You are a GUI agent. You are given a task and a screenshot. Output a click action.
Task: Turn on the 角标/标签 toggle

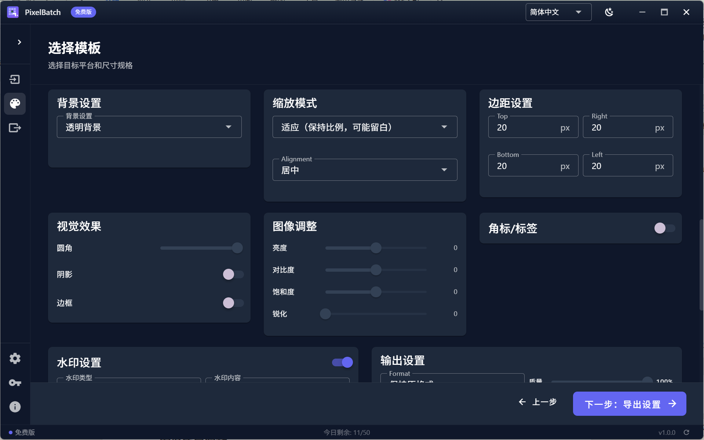tap(664, 228)
